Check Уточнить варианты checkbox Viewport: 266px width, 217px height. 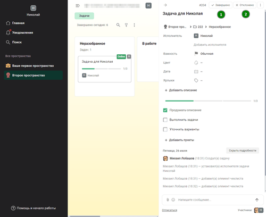(165, 129)
